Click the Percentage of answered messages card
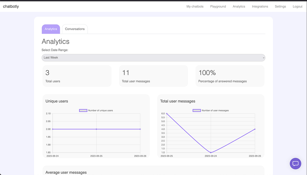This screenshot has height=175, width=307. click(230, 76)
